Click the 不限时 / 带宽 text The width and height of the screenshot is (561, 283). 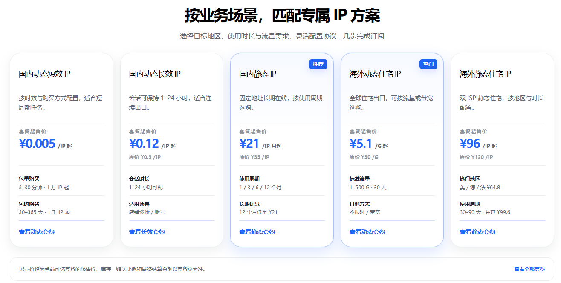click(365, 212)
